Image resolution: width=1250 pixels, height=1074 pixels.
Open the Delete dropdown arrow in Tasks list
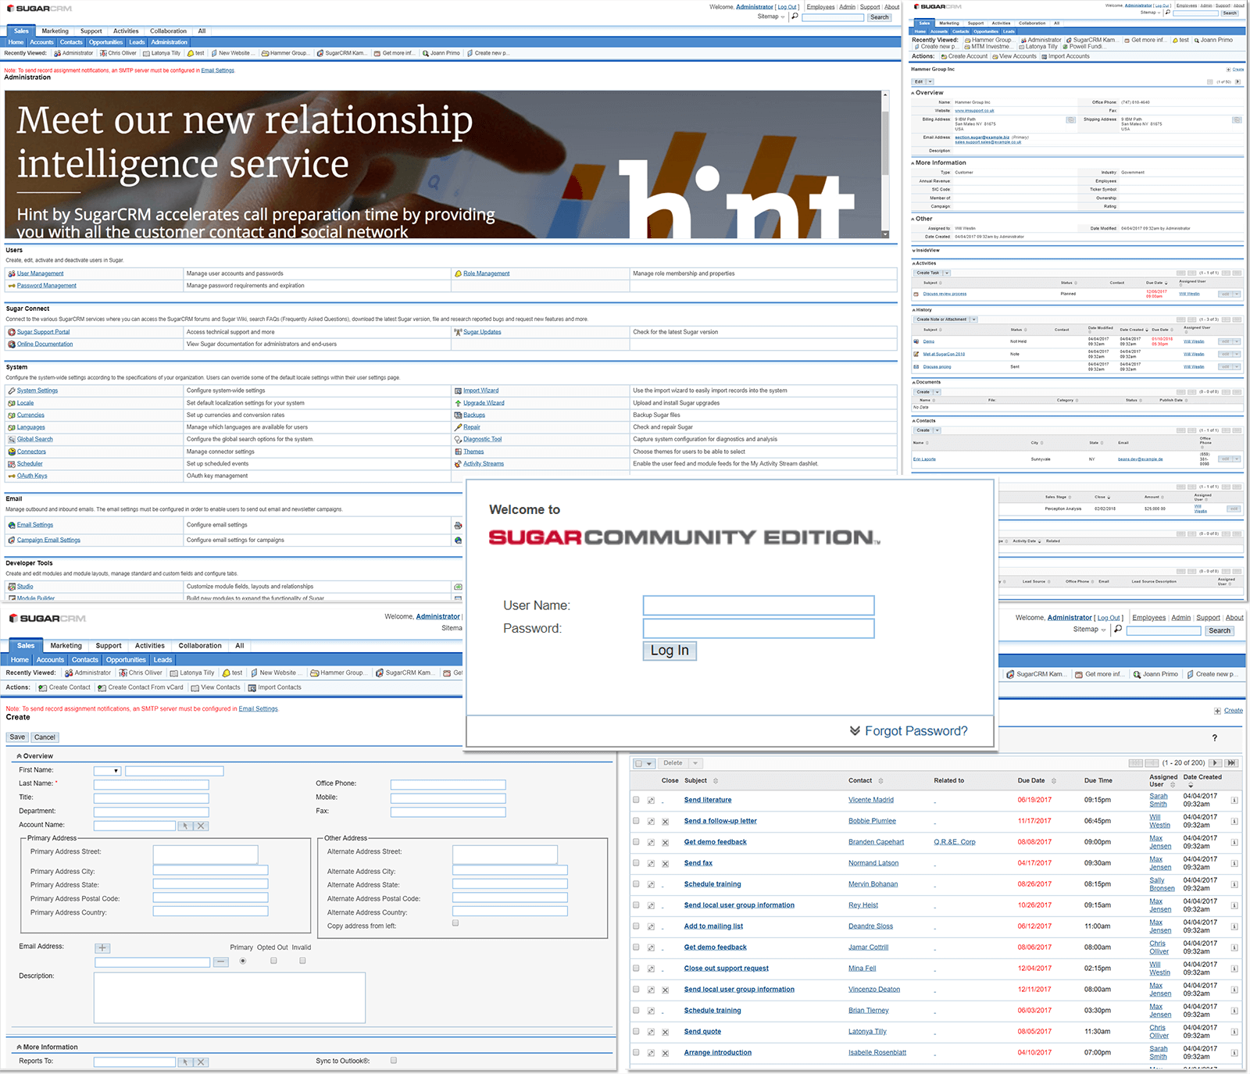coord(695,763)
